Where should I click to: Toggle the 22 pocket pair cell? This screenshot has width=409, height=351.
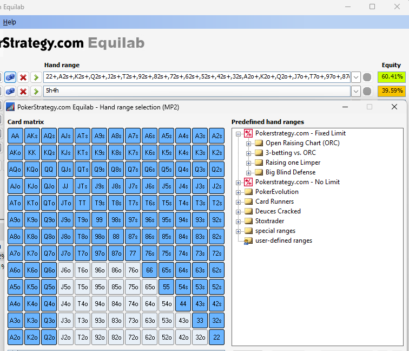click(217, 337)
